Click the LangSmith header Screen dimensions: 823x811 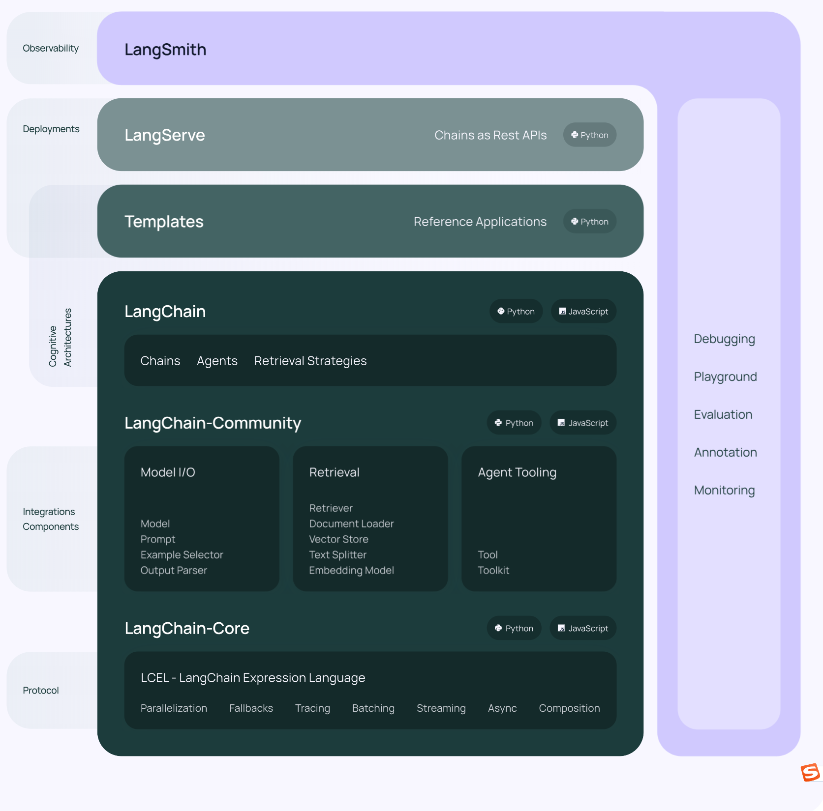(x=165, y=50)
